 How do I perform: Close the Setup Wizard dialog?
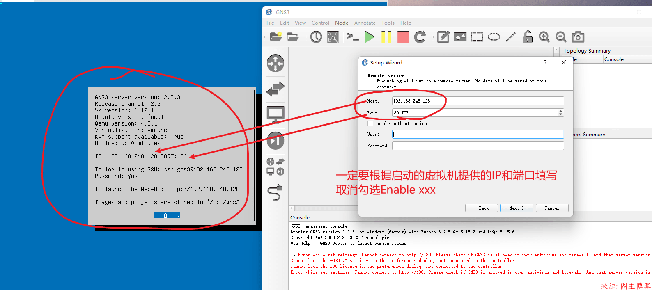click(564, 62)
